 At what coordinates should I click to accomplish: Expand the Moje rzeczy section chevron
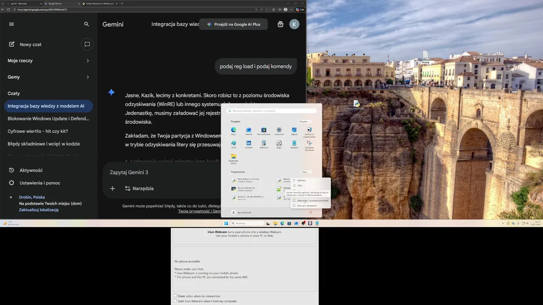click(x=88, y=61)
